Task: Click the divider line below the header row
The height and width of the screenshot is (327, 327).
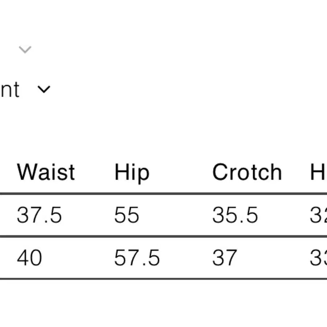Action: point(163,194)
